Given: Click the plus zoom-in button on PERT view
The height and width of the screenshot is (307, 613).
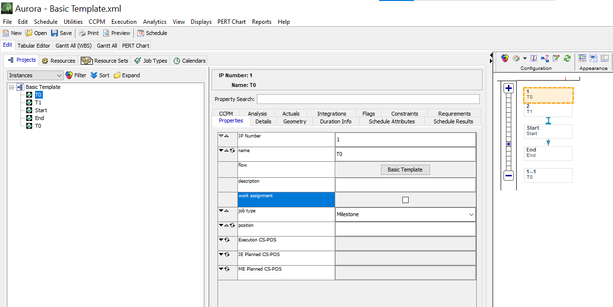Looking at the screenshot, I should [x=508, y=88].
